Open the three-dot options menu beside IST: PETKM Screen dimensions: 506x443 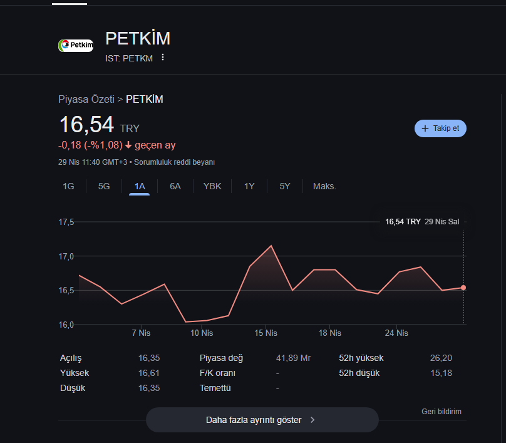(x=163, y=58)
